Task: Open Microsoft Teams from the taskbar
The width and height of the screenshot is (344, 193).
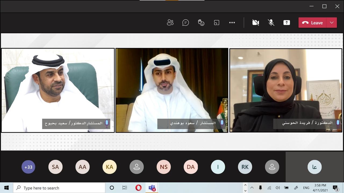Action: coord(152,188)
